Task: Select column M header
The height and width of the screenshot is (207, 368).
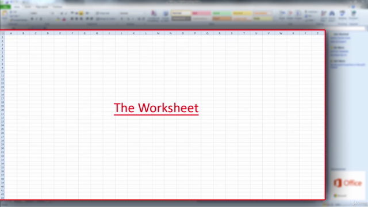Action: 158,33
